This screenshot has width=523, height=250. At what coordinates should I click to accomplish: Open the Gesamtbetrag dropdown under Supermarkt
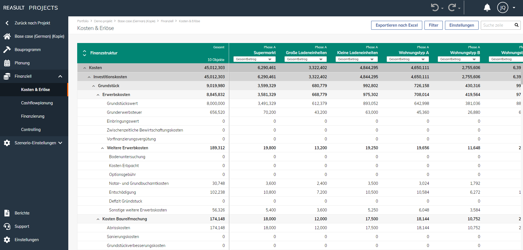(270, 59)
